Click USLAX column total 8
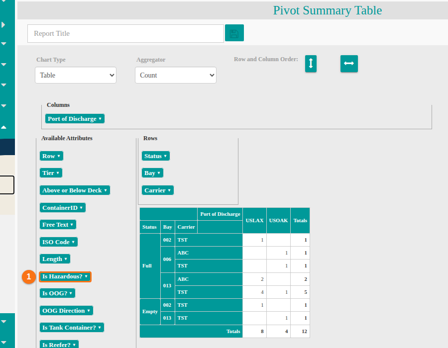Image resolution: width=448 pixels, height=348 pixels. [x=254, y=332]
